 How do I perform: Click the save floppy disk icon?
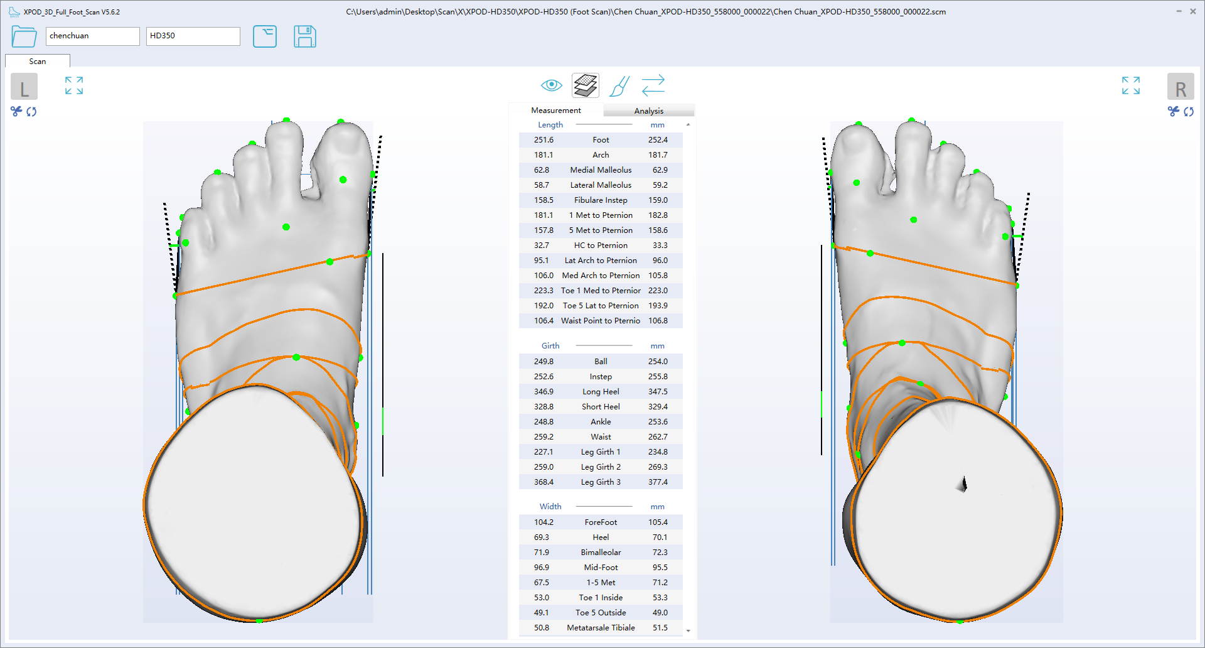(304, 36)
